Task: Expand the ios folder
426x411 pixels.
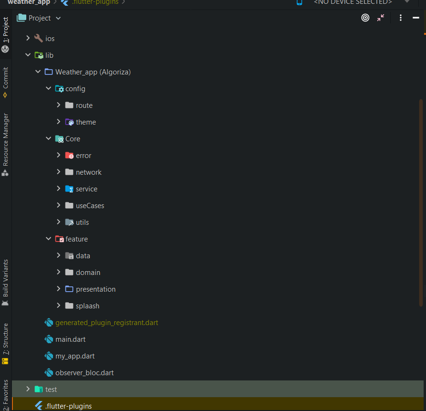Action: [x=28, y=38]
